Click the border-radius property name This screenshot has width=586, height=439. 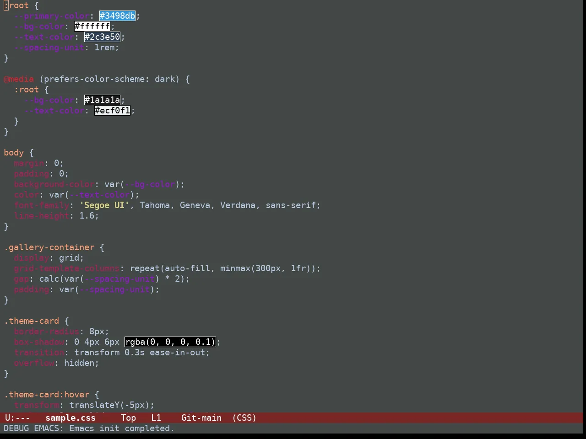coord(47,332)
